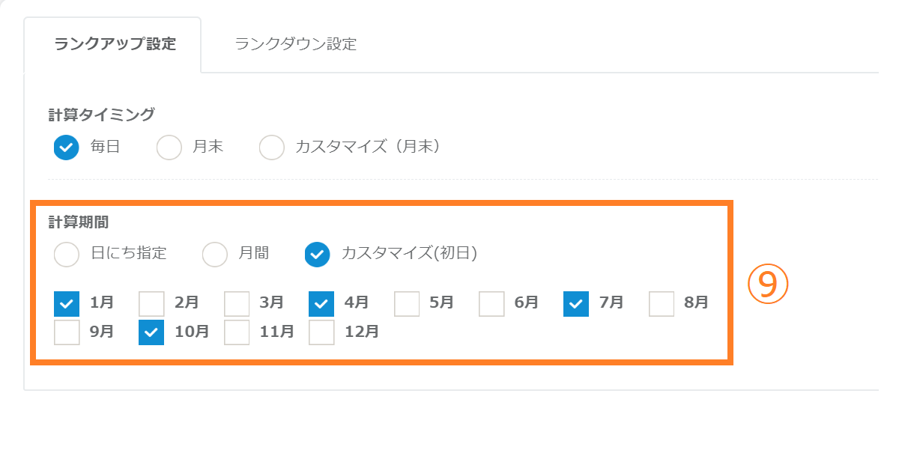The height and width of the screenshot is (456, 902).
Task: Check the 12月 month box
Action: tap(321, 332)
